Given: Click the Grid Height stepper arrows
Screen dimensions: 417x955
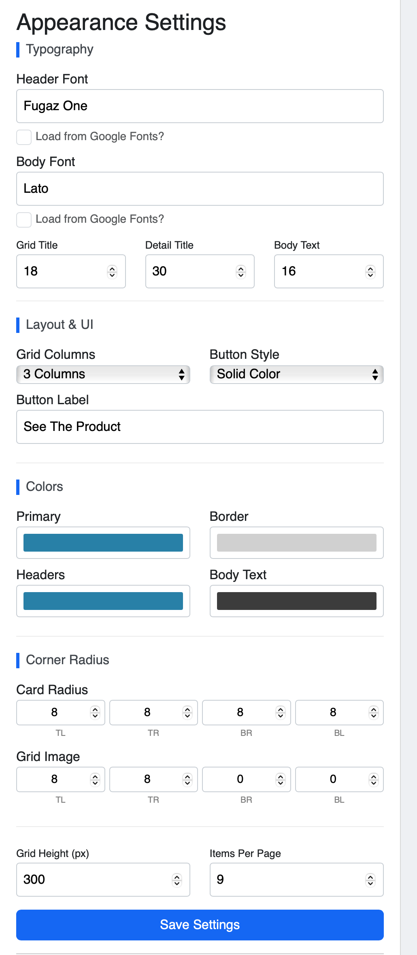Looking at the screenshot, I should [x=177, y=880].
